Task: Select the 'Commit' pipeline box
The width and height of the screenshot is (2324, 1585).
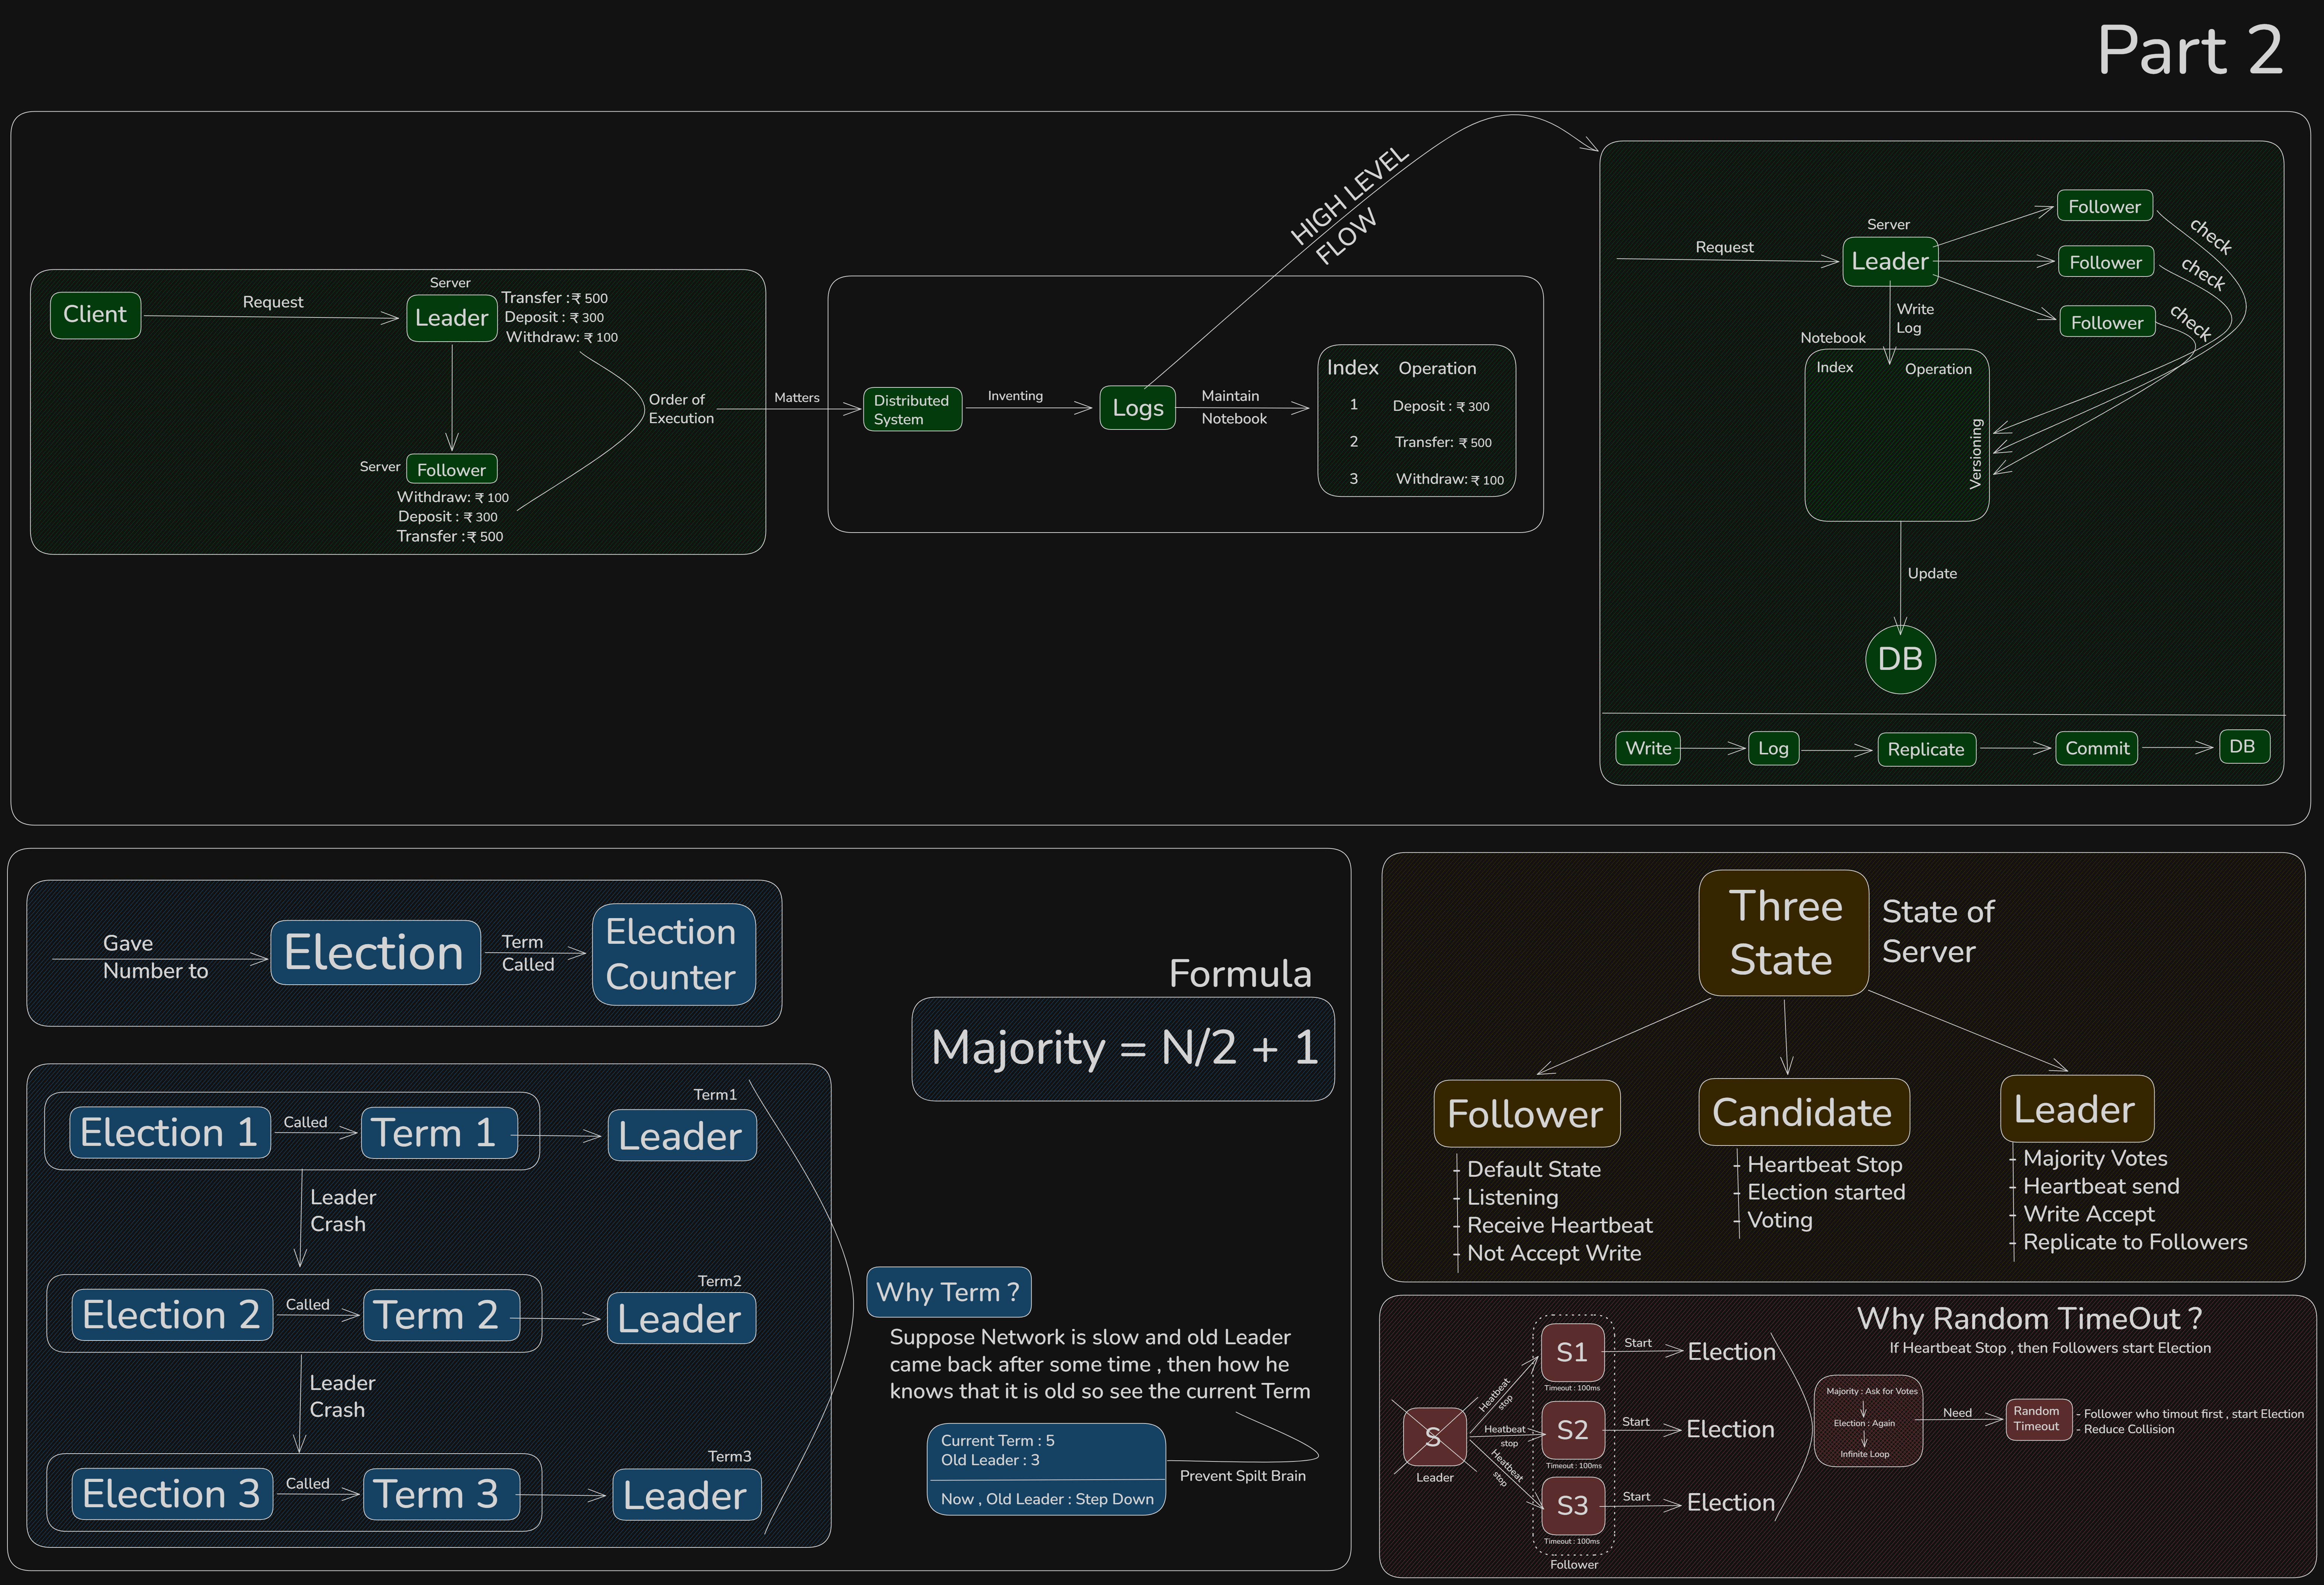Action: coord(2097,748)
